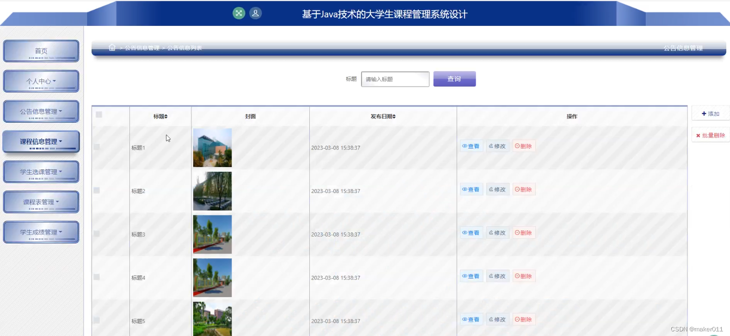The height and width of the screenshot is (336, 730).
Task: Click the green fullscreen icon in the header
Action: click(239, 13)
